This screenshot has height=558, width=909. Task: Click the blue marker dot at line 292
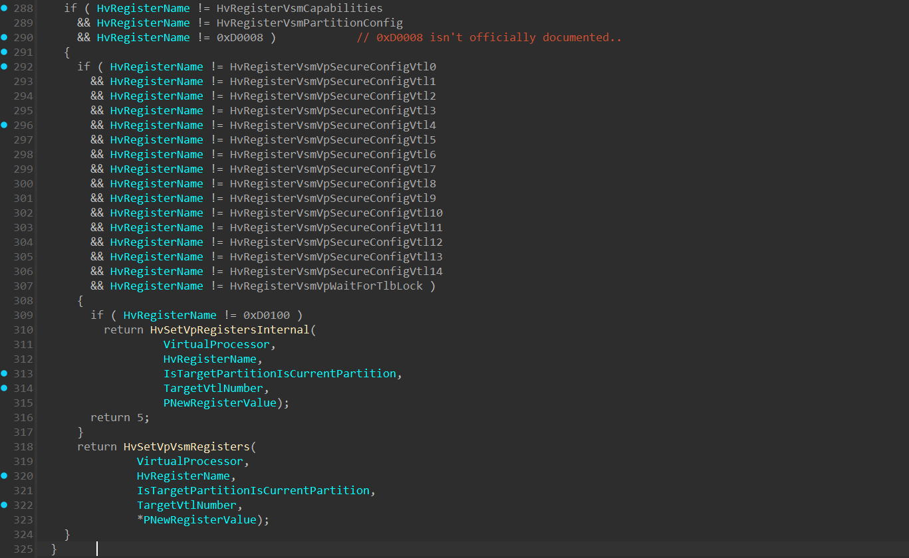pos(4,66)
